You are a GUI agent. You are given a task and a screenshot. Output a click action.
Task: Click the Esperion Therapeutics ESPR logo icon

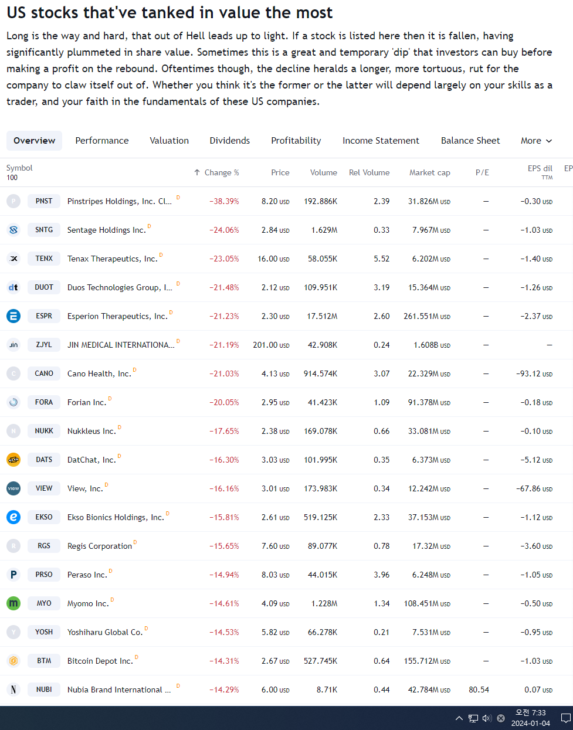pyautogui.click(x=13, y=316)
